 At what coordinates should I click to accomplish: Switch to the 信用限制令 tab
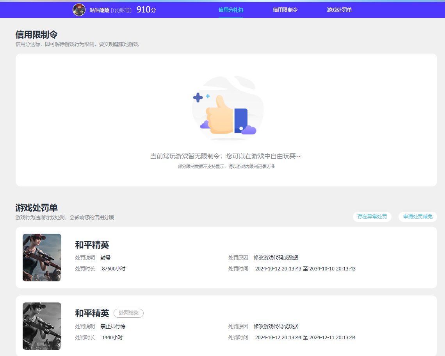click(x=285, y=10)
